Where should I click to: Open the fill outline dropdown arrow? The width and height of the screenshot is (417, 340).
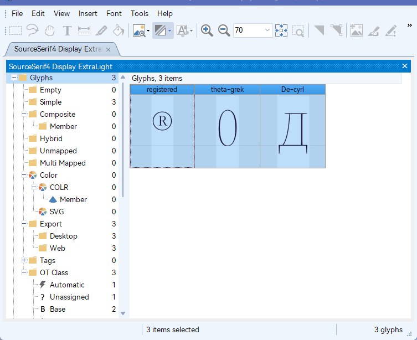(169, 30)
